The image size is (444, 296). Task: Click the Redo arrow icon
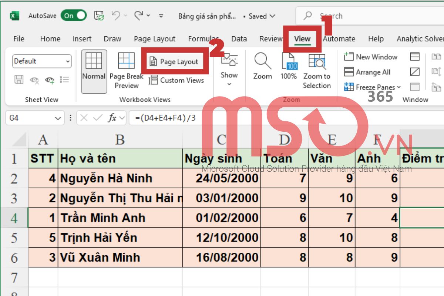[139, 16]
